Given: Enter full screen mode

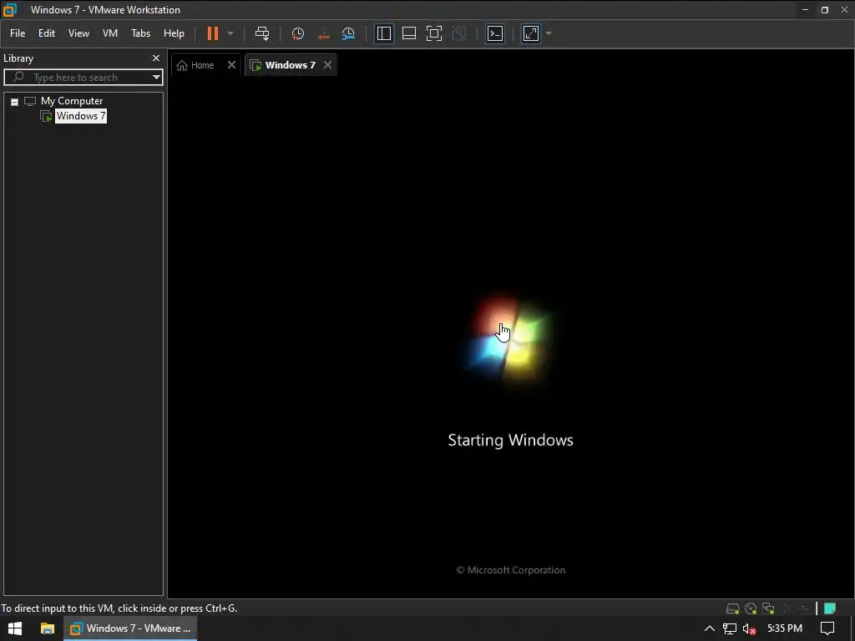Looking at the screenshot, I should pos(434,33).
